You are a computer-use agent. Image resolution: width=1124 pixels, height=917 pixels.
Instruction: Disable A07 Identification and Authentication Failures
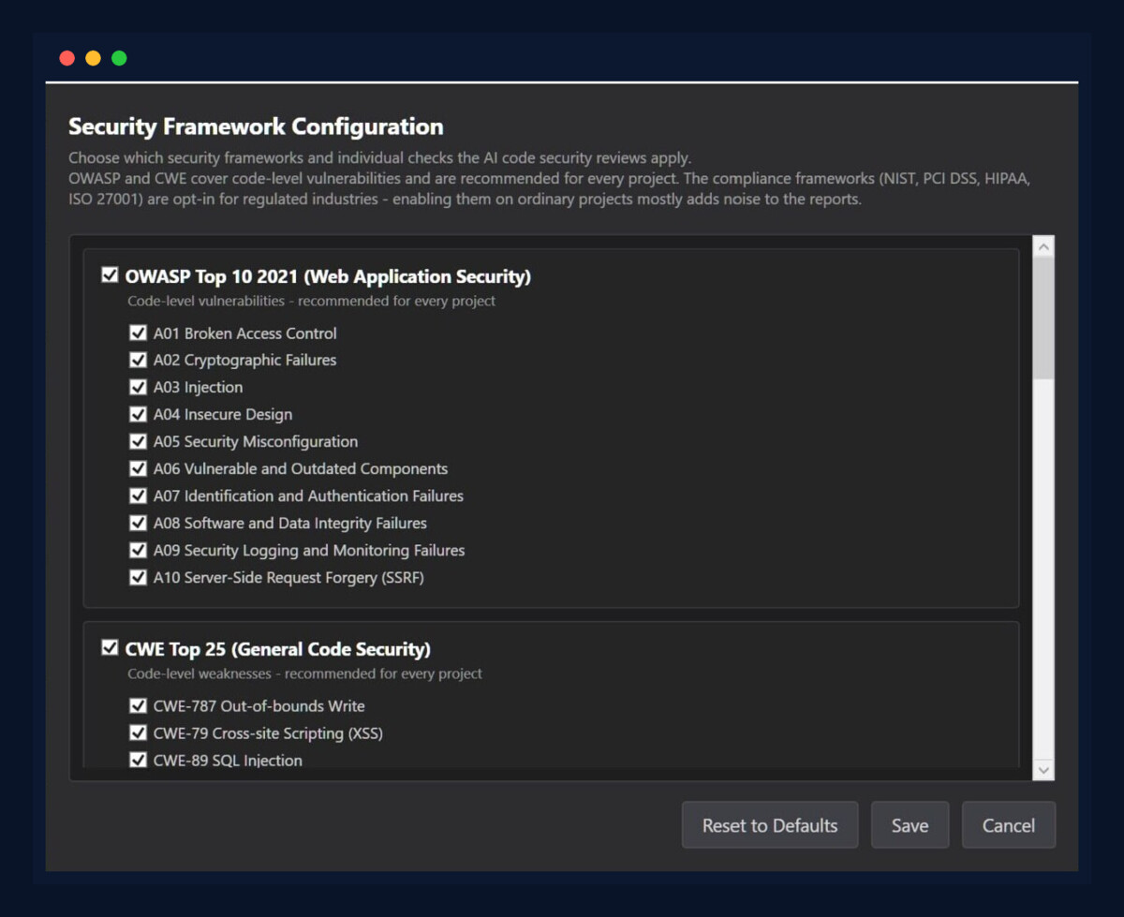[x=138, y=495]
